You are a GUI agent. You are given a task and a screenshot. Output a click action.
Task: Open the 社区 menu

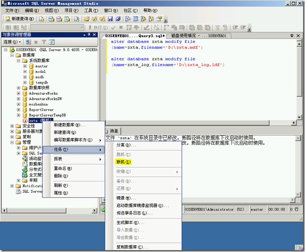(x=131, y=10)
